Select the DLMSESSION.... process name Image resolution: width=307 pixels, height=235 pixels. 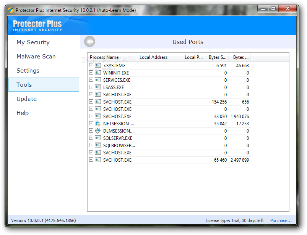(119, 131)
